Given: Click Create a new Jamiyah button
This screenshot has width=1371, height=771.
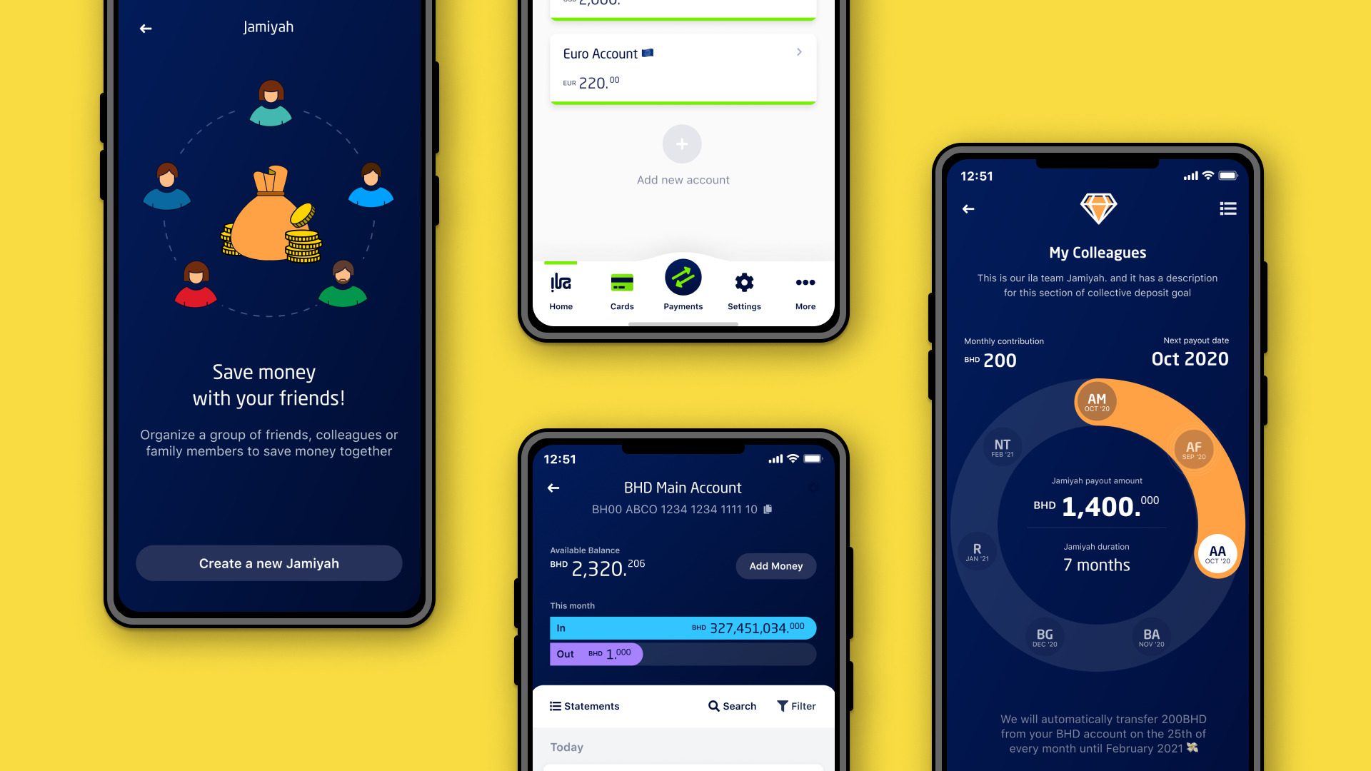Looking at the screenshot, I should pos(268,563).
